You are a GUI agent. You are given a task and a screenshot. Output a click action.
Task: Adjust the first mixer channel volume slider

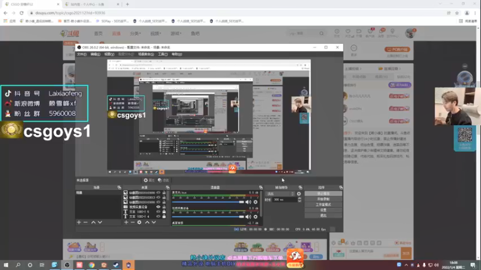click(208, 202)
